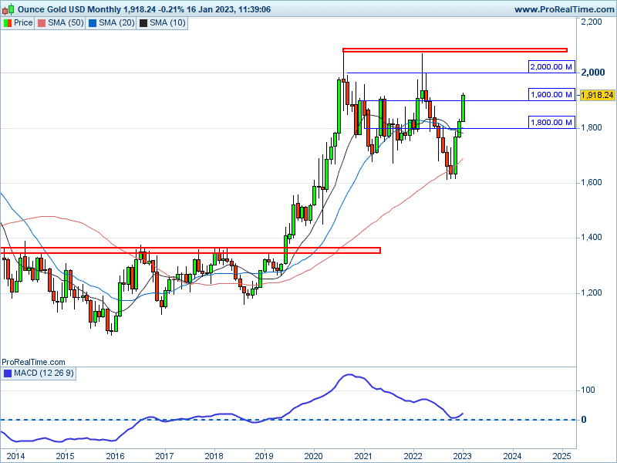Click the 2020 label on time axis
The height and width of the screenshot is (463, 617).
[x=313, y=455]
